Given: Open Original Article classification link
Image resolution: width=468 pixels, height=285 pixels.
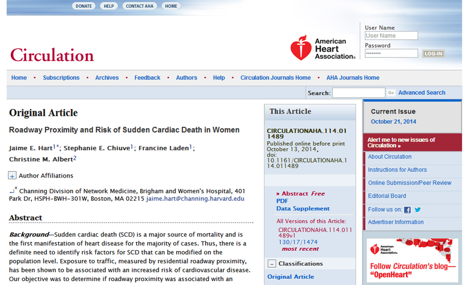Looking at the screenshot, I should click(291, 277).
